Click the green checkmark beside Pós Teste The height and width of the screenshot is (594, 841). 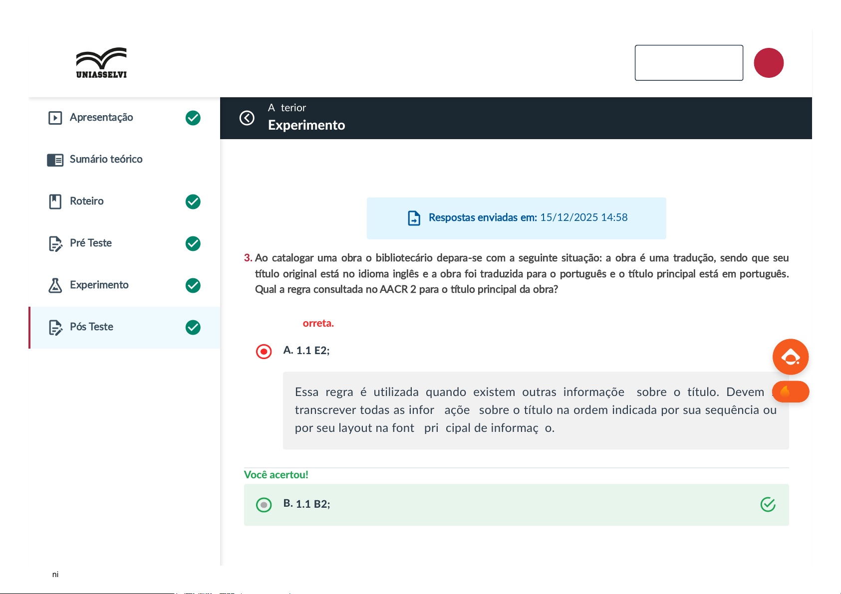tap(193, 327)
